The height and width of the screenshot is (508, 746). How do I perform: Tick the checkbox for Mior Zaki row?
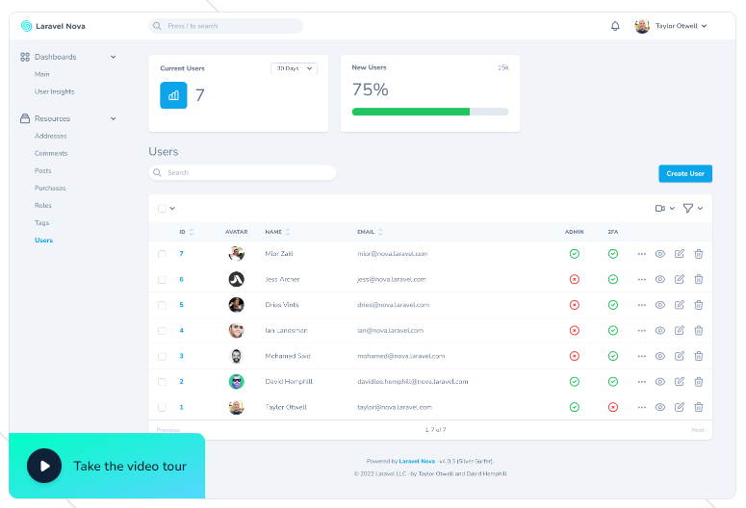(163, 254)
